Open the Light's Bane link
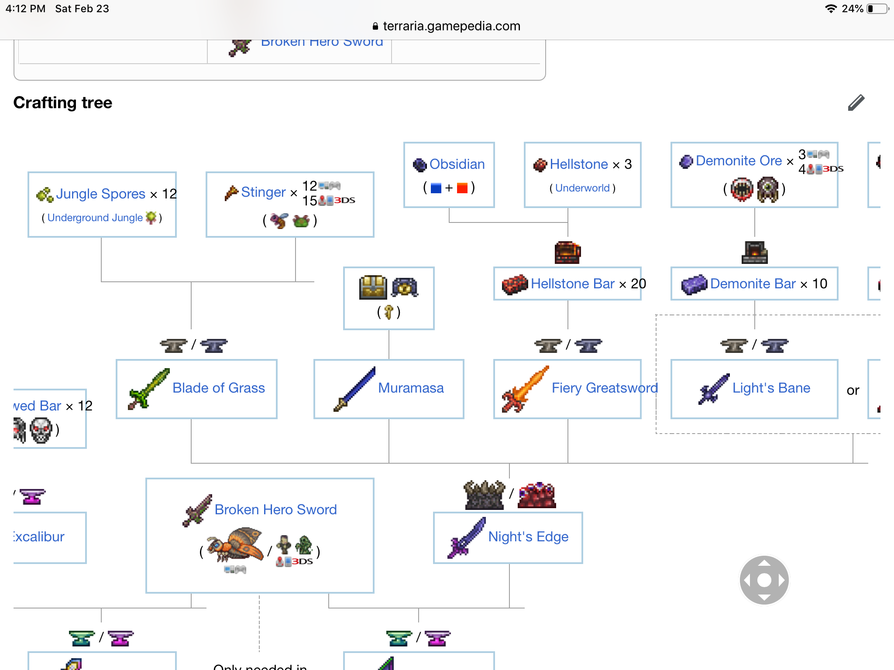 pos(771,388)
